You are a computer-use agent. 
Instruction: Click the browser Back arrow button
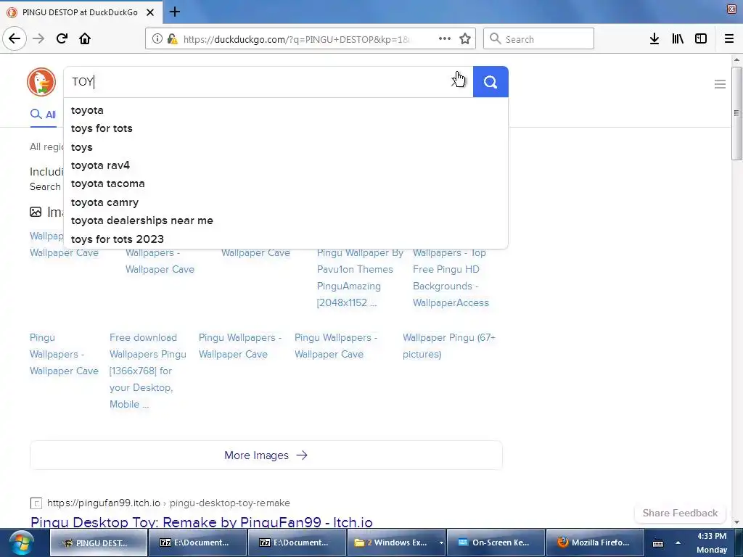click(15, 39)
